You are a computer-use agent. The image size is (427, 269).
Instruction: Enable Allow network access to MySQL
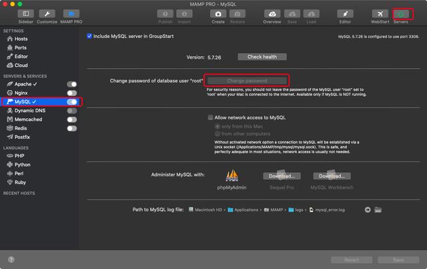coord(211,117)
